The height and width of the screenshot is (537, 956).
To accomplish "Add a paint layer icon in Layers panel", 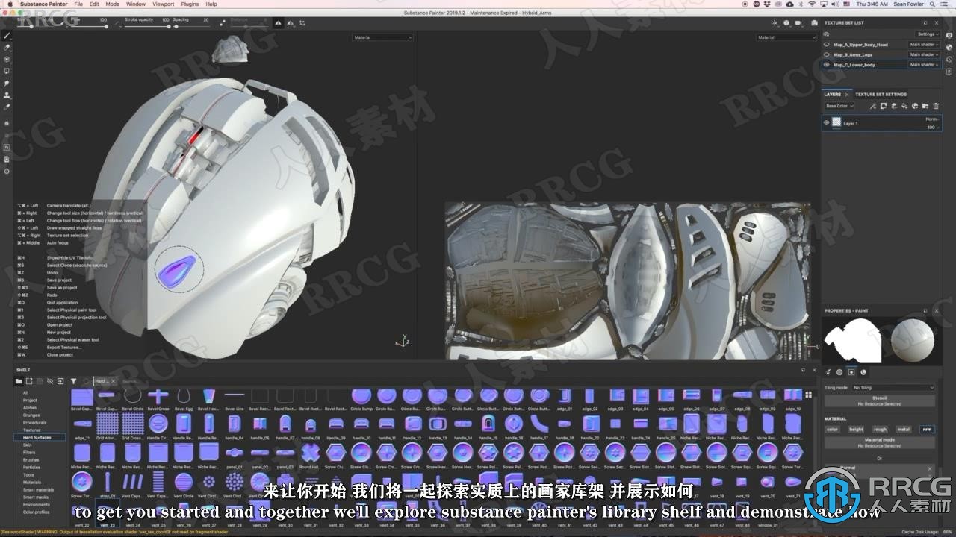I will point(893,106).
